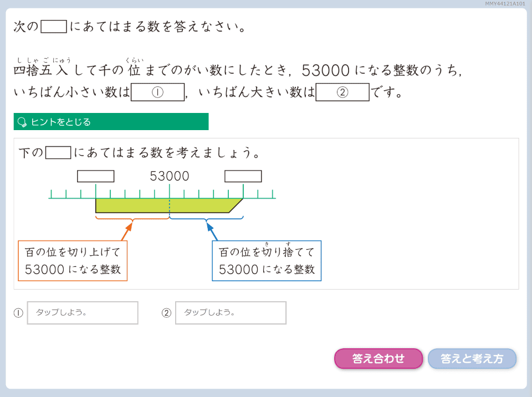Image resolution: width=532 pixels, height=397 pixels.
Task: Click the 53000 label above the number line
Action: coord(170,176)
